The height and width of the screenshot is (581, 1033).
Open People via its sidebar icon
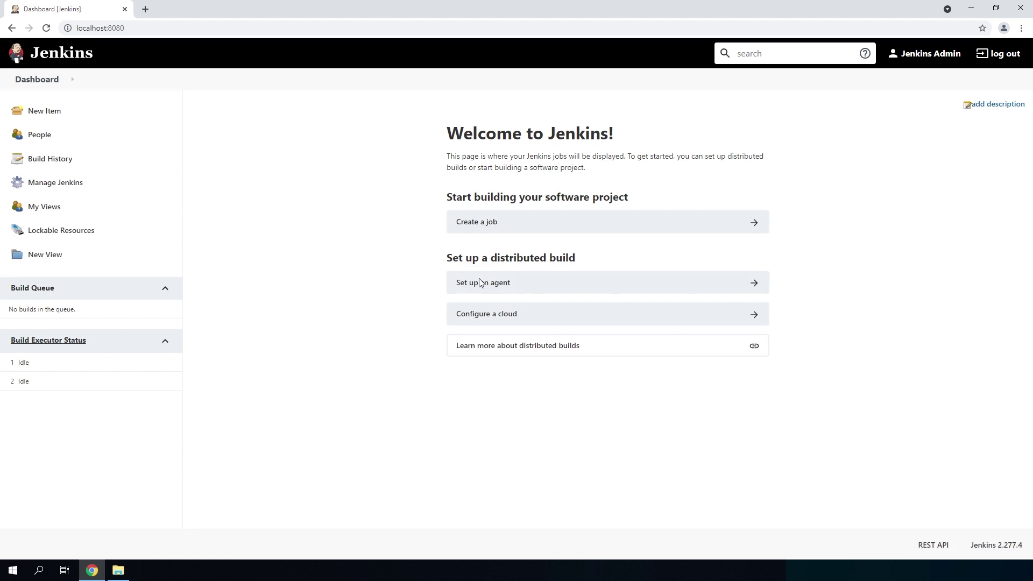17,134
